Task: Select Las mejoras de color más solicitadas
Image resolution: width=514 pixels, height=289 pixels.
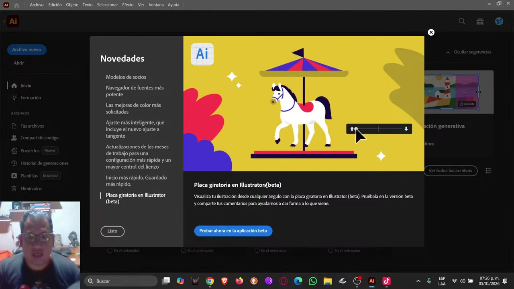Action: point(133,108)
